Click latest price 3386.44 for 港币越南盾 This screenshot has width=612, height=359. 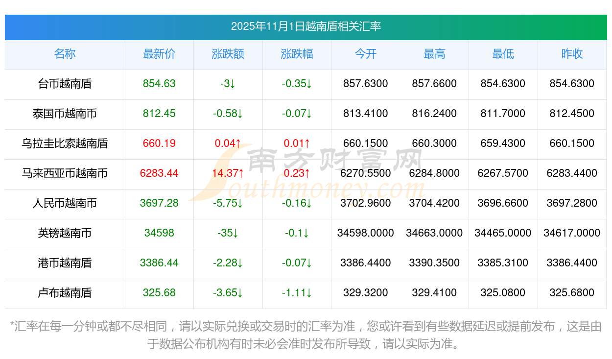[x=159, y=263]
